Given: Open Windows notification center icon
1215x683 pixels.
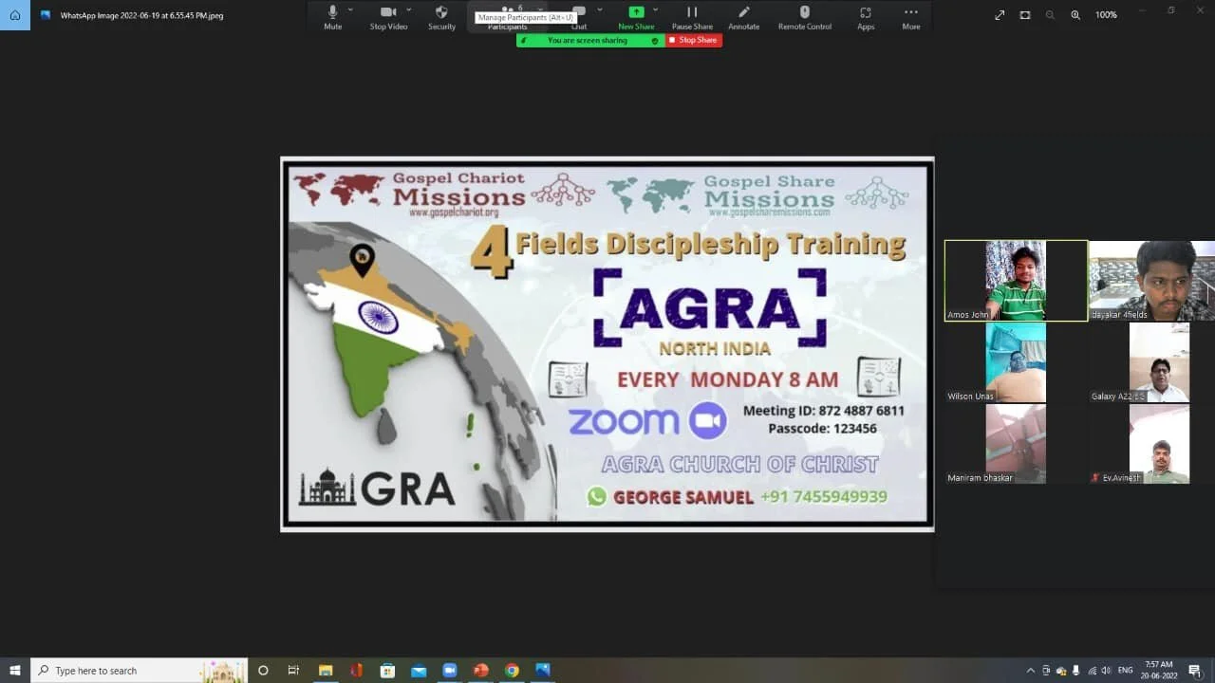Looking at the screenshot, I should (x=1195, y=671).
